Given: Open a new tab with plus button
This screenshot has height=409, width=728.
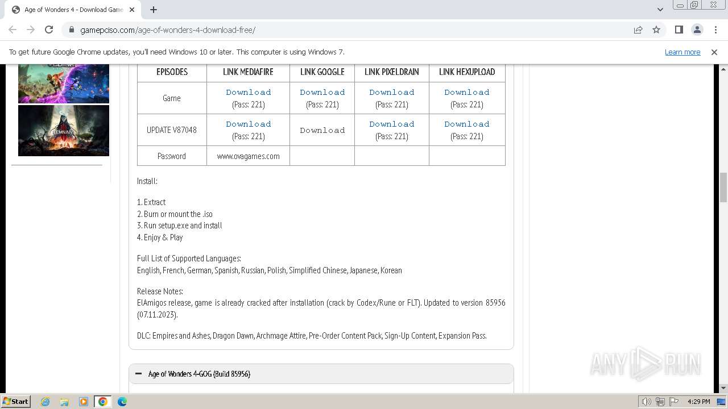Looking at the screenshot, I should (154, 10).
